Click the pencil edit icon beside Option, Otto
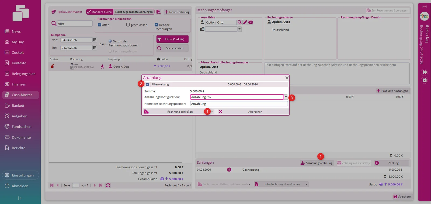 click(245, 22)
